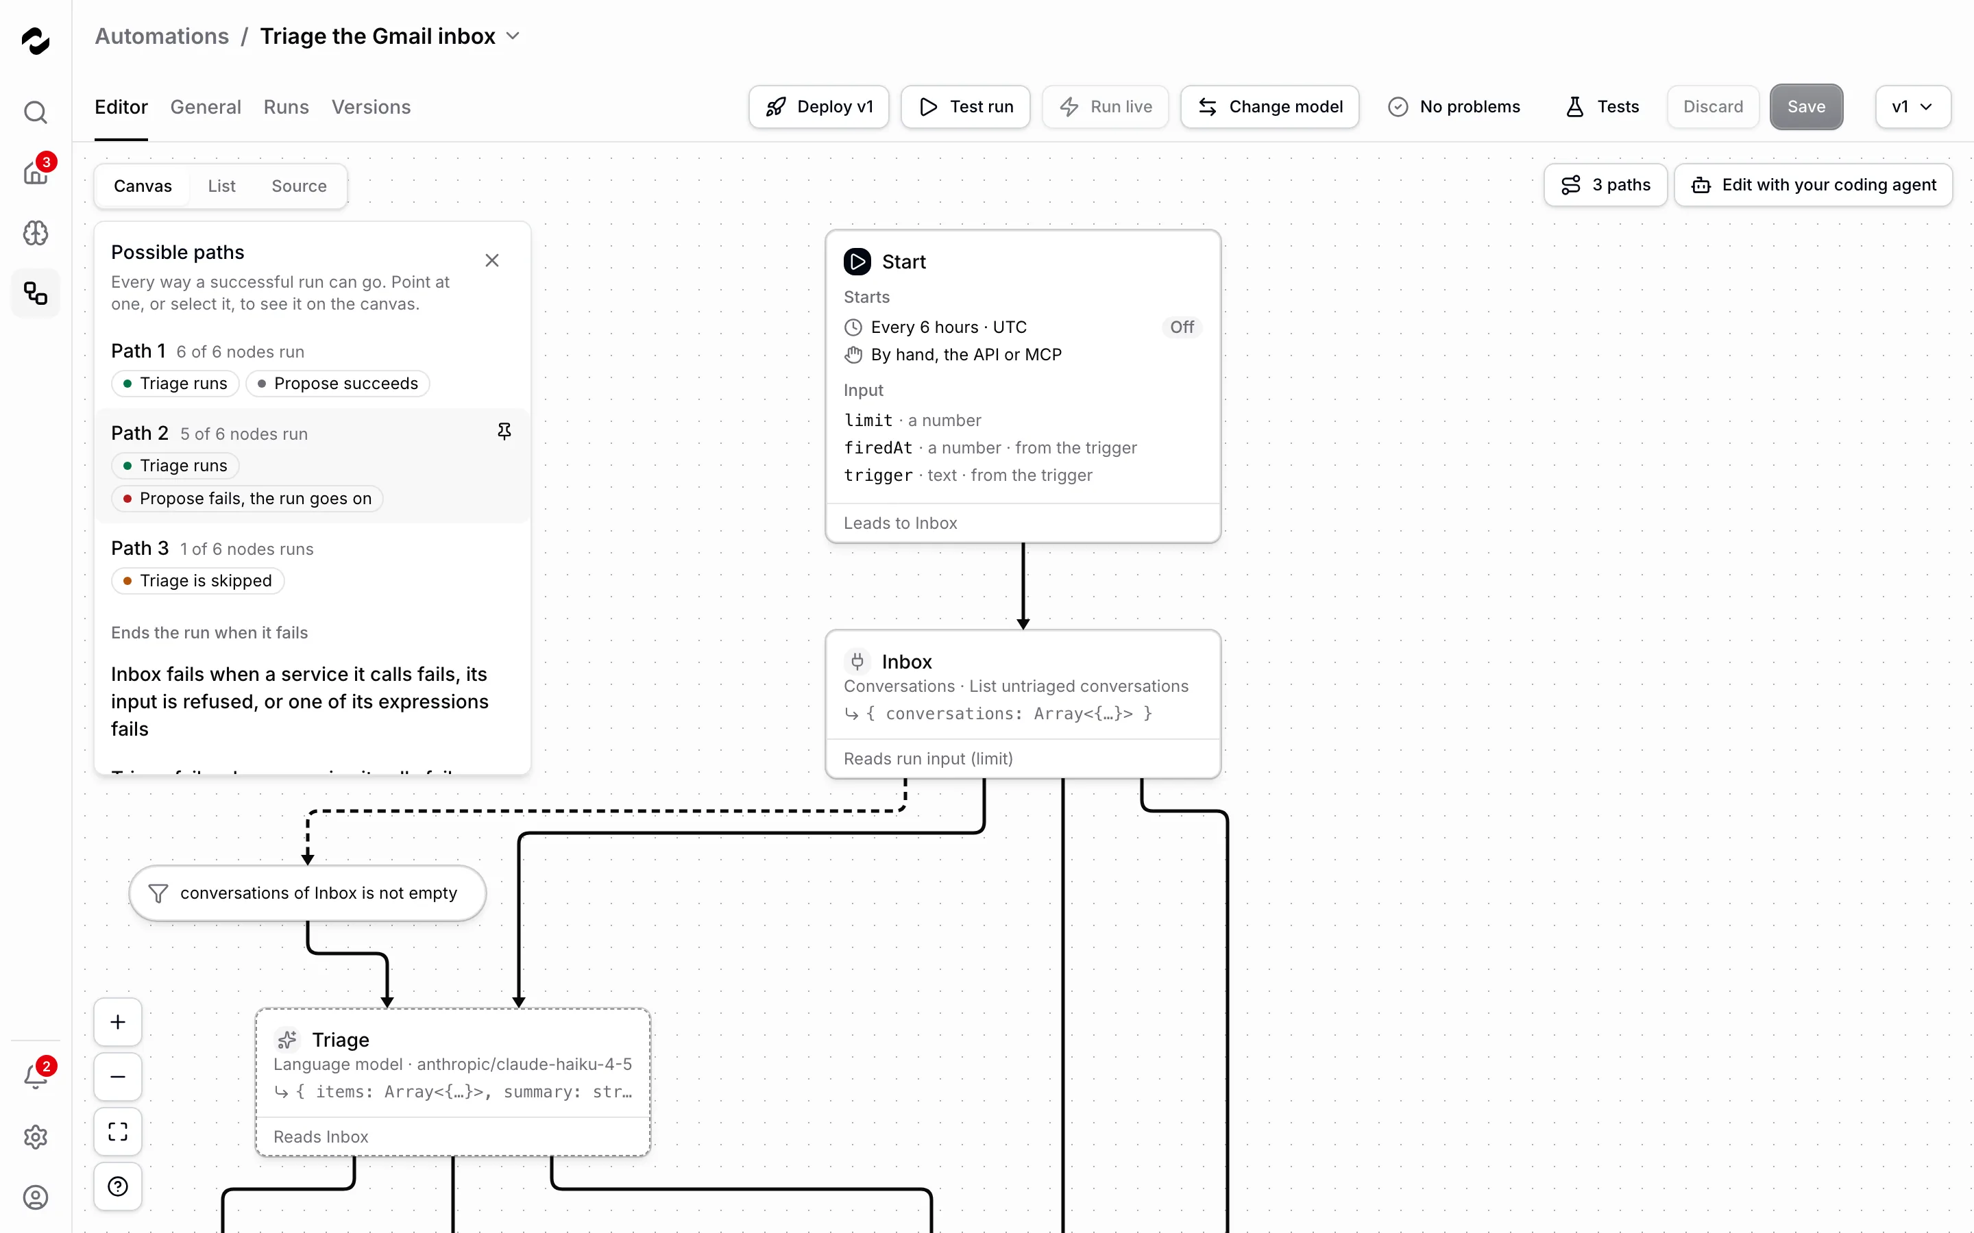Viewport: 1974px width, 1233px height.
Task: Switch to the Versions tab
Action: [371, 107]
